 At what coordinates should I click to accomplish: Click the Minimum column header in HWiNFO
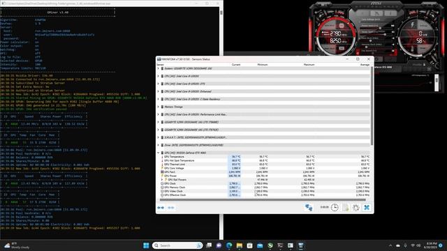coord(263,65)
